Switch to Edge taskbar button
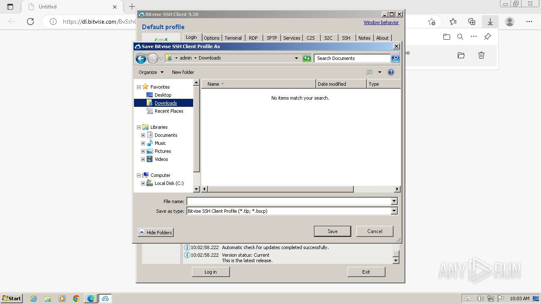The height and width of the screenshot is (304, 541). tap(90, 299)
